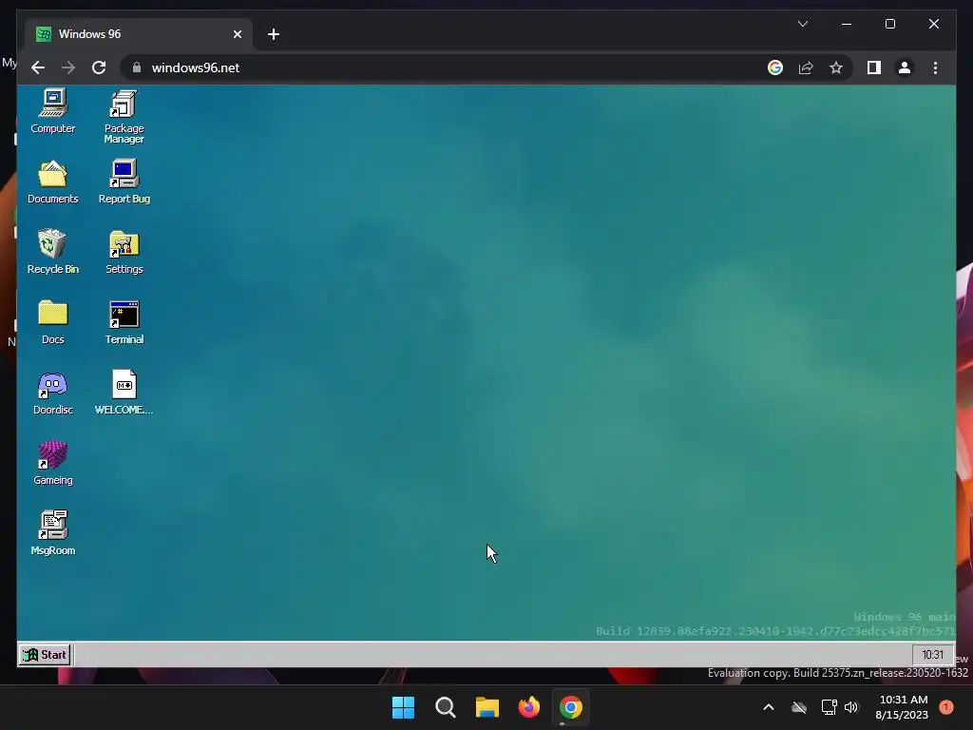Open the Windows 11 Start button
973x730 pixels.
(x=403, y=707)
